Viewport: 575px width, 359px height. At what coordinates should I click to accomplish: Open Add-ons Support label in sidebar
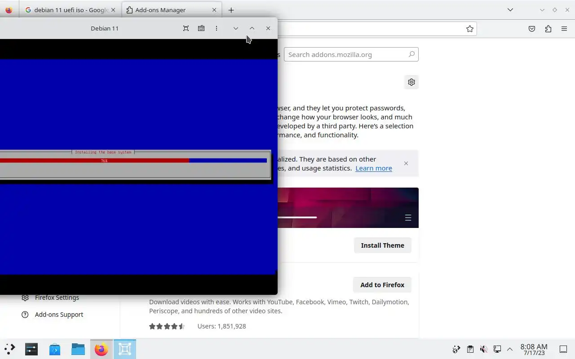(x=59, y=315)
